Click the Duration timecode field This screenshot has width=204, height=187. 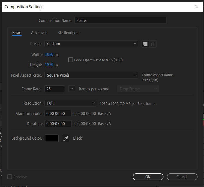(x=58, y=124)
